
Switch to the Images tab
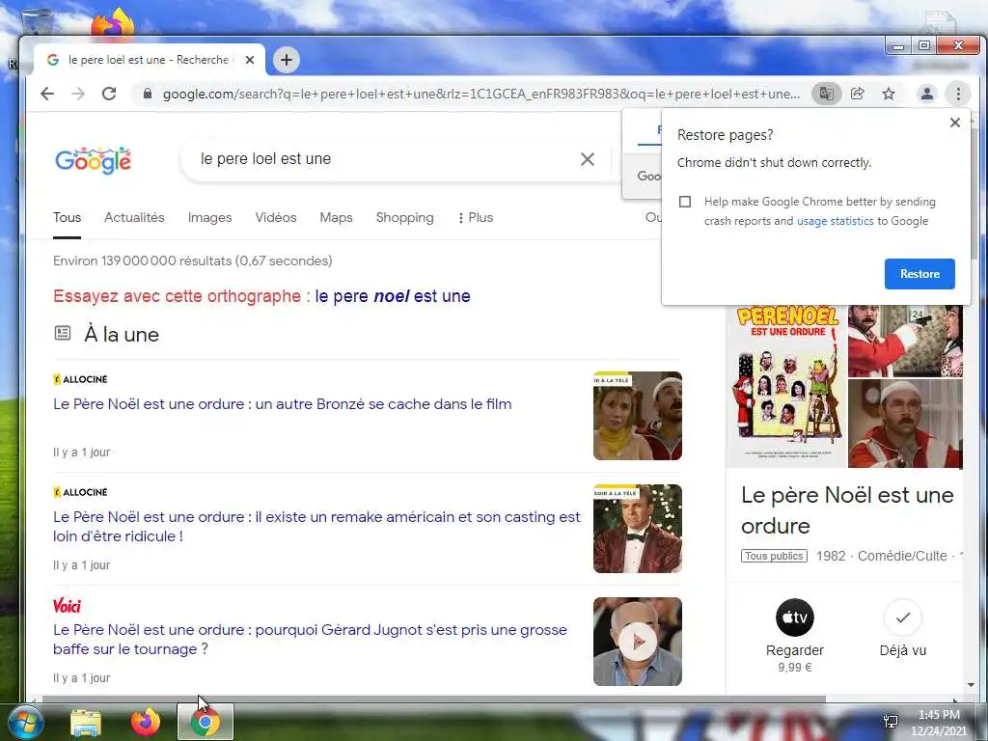pyautogui.click(x=209, y=217)
